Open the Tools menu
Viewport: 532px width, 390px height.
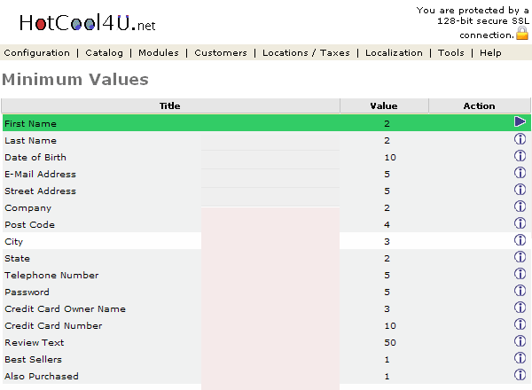pos(450,53)
